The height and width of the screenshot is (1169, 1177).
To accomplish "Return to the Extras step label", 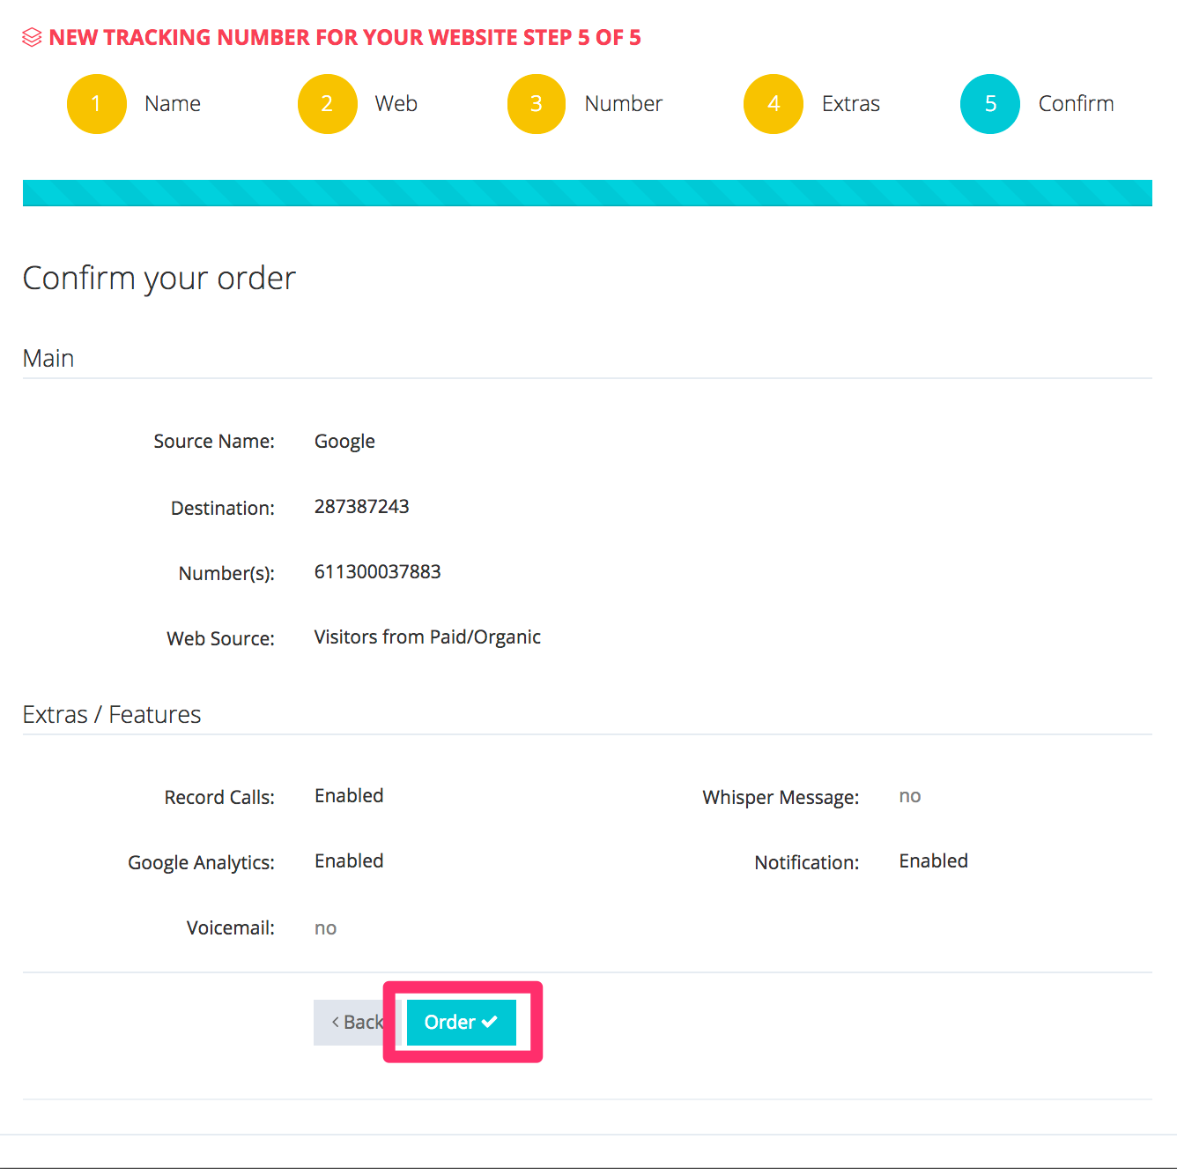I will [x=850, y=104].
